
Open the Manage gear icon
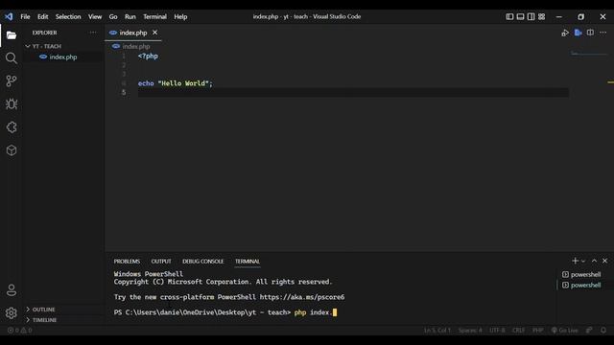(x=12, y=313)
